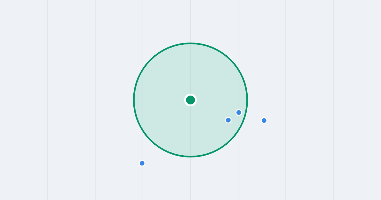Click the circle outline at its leftmost point
The image size is (381, 200).
click(134, 100)
